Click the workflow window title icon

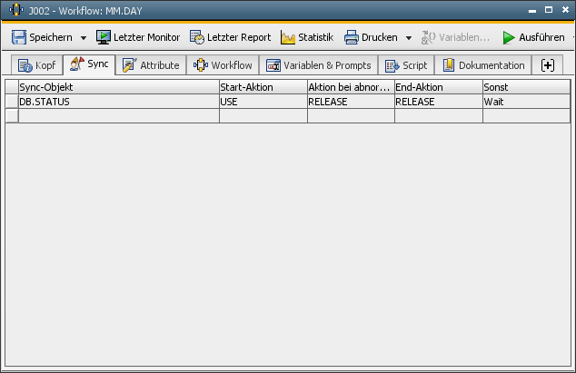(11, 9)
